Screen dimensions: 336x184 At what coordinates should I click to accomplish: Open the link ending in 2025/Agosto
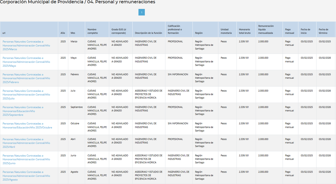tap(26, 176)
